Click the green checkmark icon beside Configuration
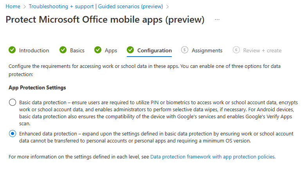This screenshot has width=306, height=178. pos(130,50)
